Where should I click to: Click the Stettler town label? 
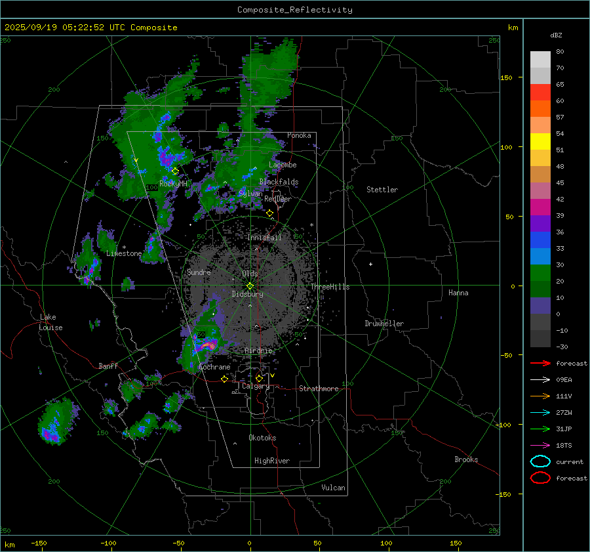pyautogui.click(x=382, y=190)
